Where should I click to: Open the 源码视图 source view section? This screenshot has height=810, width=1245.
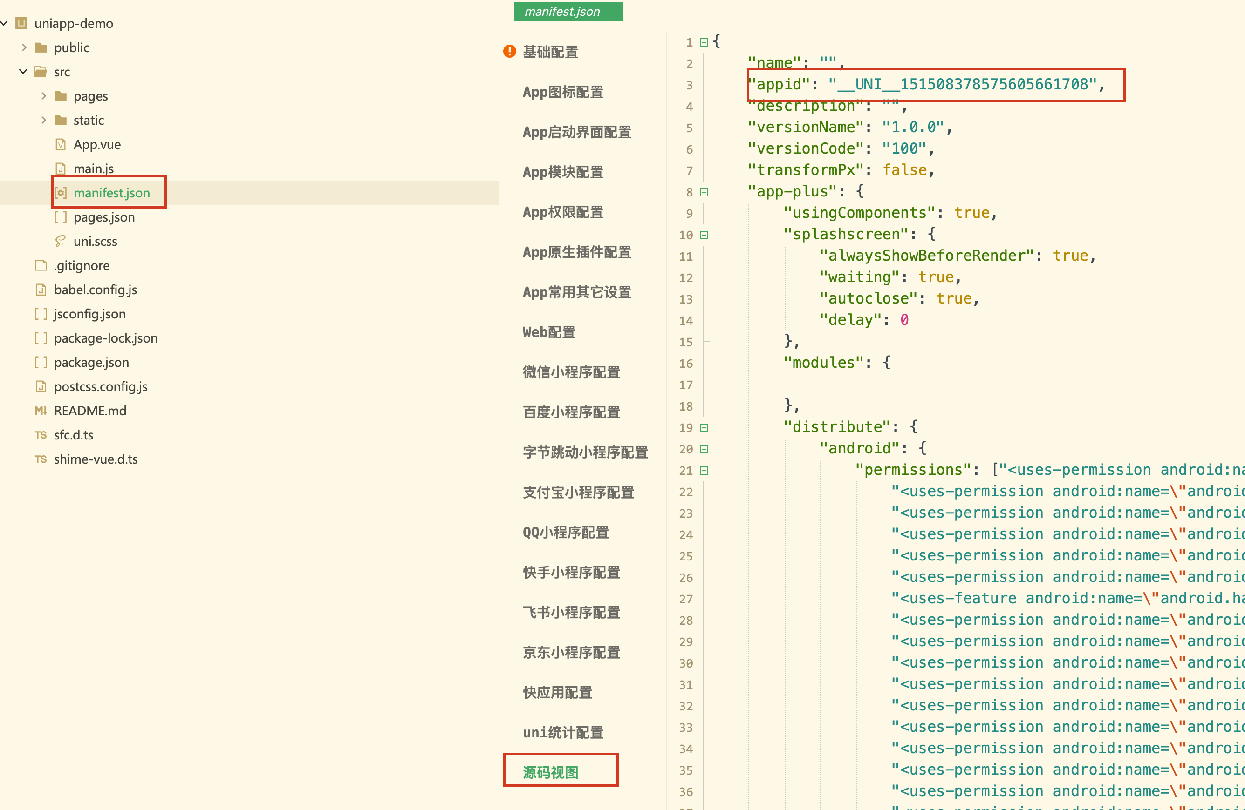click(550, 772)
